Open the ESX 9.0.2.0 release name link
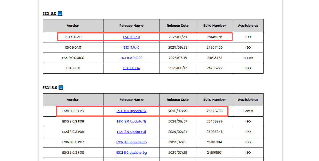 coord(131,37)
